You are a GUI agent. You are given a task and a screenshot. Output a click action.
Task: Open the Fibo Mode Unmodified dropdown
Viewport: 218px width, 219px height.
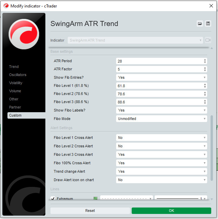[x=161, y=119]
